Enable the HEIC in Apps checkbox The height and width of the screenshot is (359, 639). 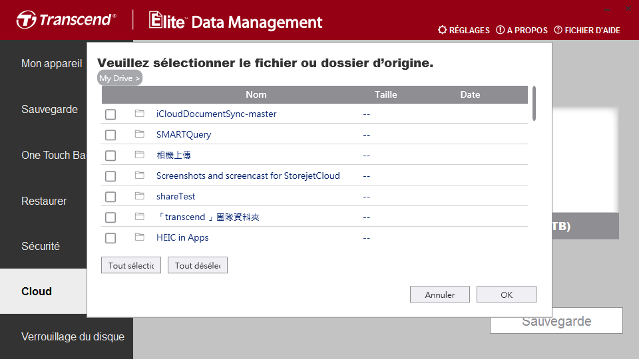[x=110, y=238]
